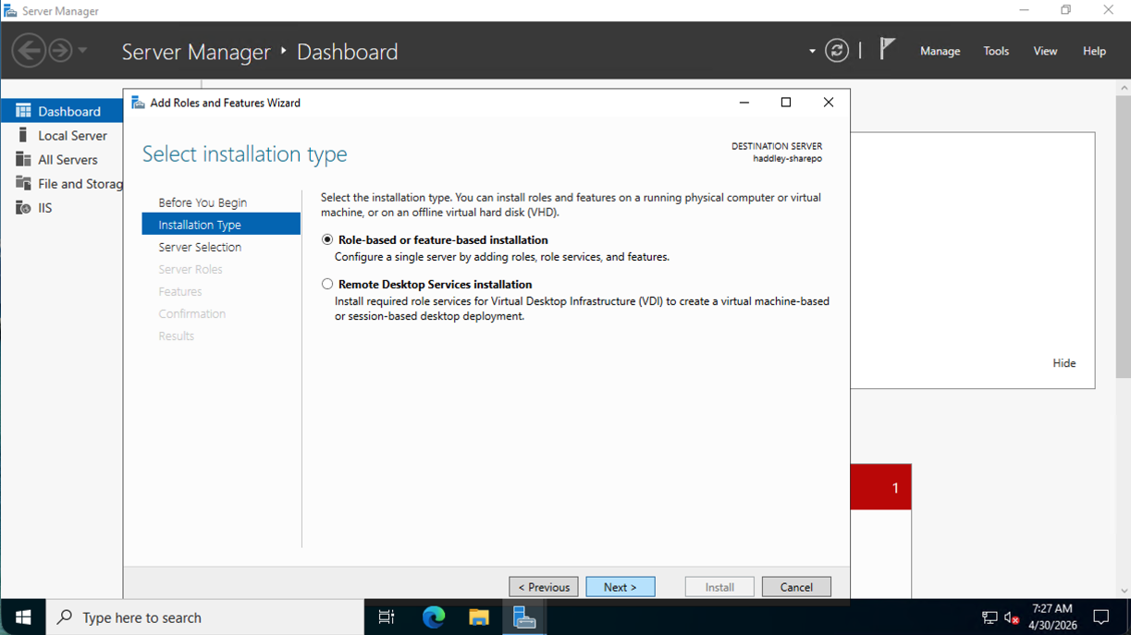Click the Dashboard grid icon in sidebar
Screen dimensions: 1131x635
(23, 111)
